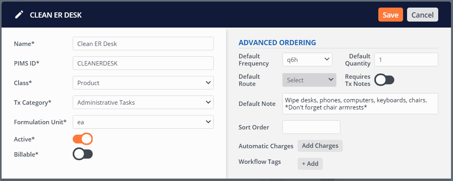Click the pencil edit icon in header

19,15
